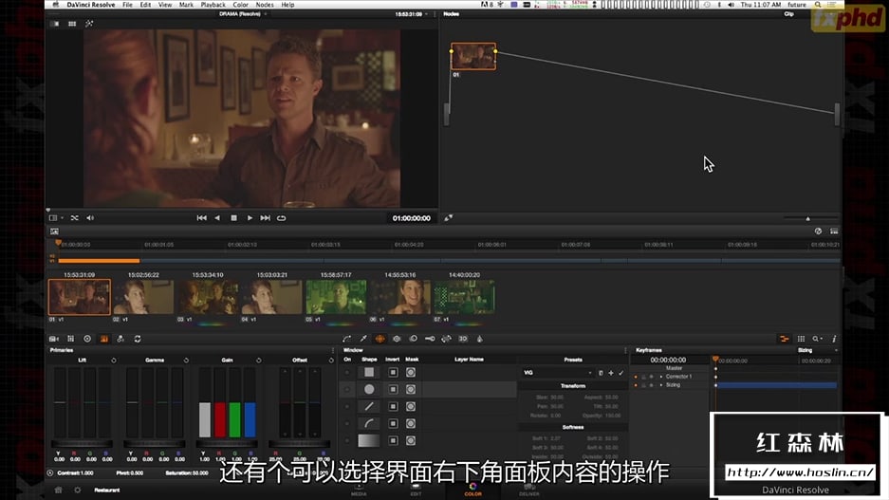Reset the Gamma bars
This screenshot has width=889, height=500.
point(186,361)
